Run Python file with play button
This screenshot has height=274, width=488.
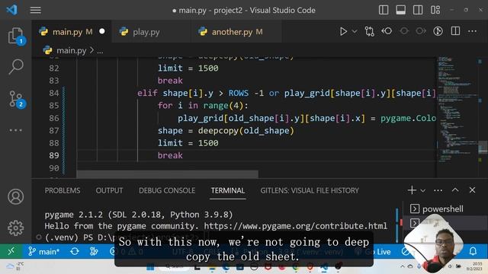point(343,31)
